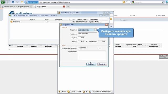This screenshot has width=168, height=94.
Task: Open the Кошелек wallet dropdown arrow
Action: click(x=95, y=30)
